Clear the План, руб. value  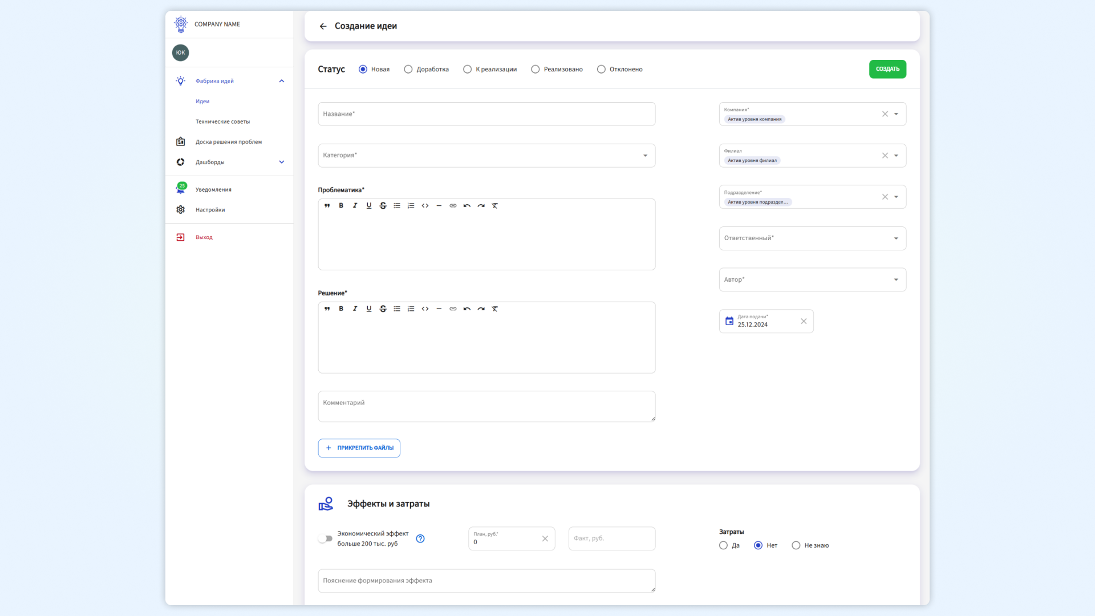545,539
